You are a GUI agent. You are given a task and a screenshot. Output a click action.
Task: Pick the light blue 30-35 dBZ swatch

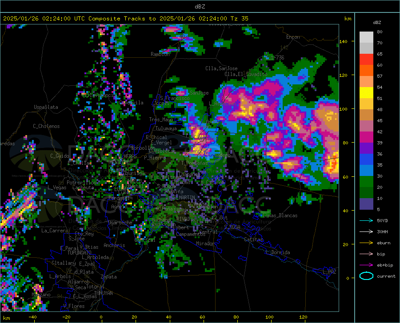[x=366, y=171]
